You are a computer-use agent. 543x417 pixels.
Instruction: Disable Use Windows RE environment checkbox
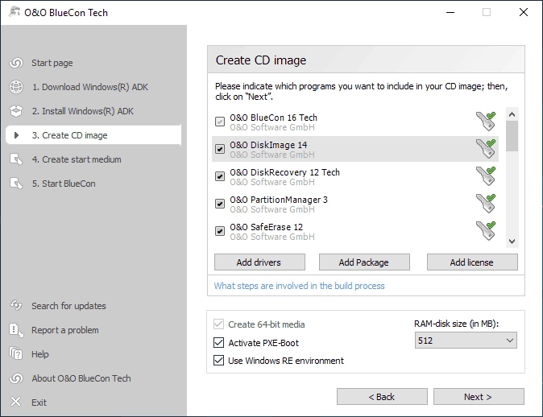click(x=218, y=361)
